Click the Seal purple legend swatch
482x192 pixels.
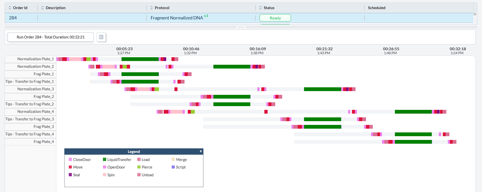(70, 175)
